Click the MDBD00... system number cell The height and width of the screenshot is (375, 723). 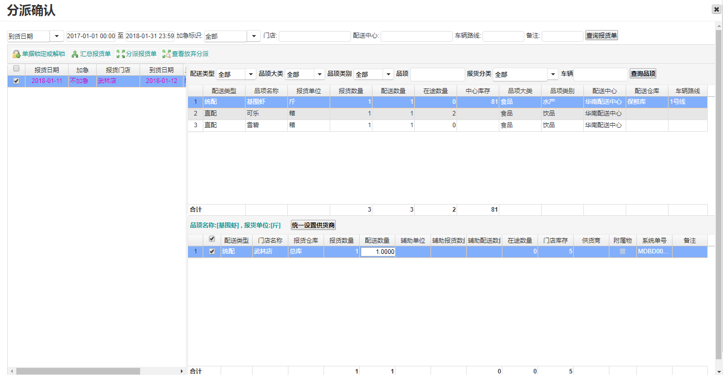click(654, 251)
